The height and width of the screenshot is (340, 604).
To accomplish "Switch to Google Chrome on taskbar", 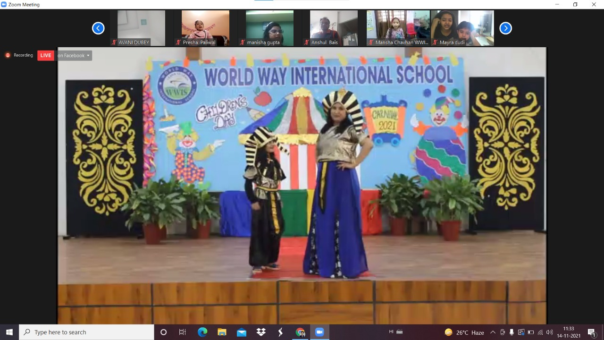I will 300,332.
